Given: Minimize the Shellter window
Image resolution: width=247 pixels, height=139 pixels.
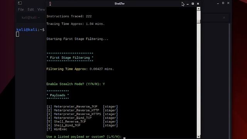Looking at the screenshot, I should click(x=188, y=4).
